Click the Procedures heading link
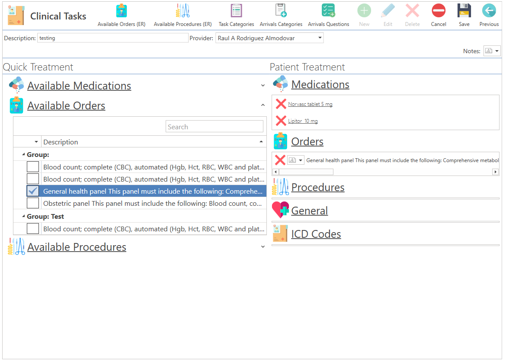506x361 pixels. (x=318, y=187)
